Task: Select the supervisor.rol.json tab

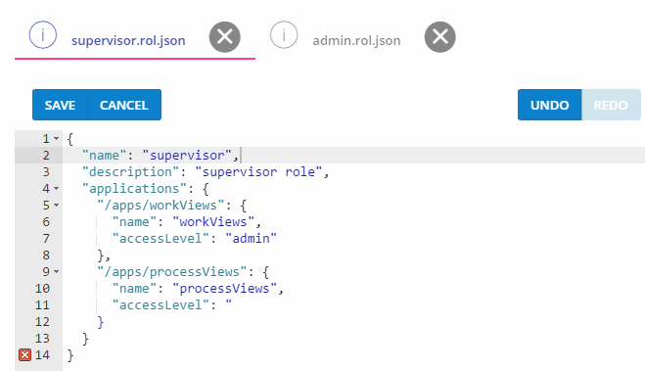Action: coord(128,41)
